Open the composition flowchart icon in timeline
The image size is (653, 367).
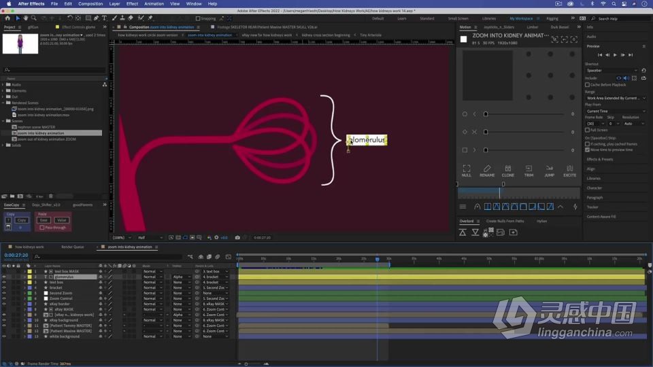[190, 257]
